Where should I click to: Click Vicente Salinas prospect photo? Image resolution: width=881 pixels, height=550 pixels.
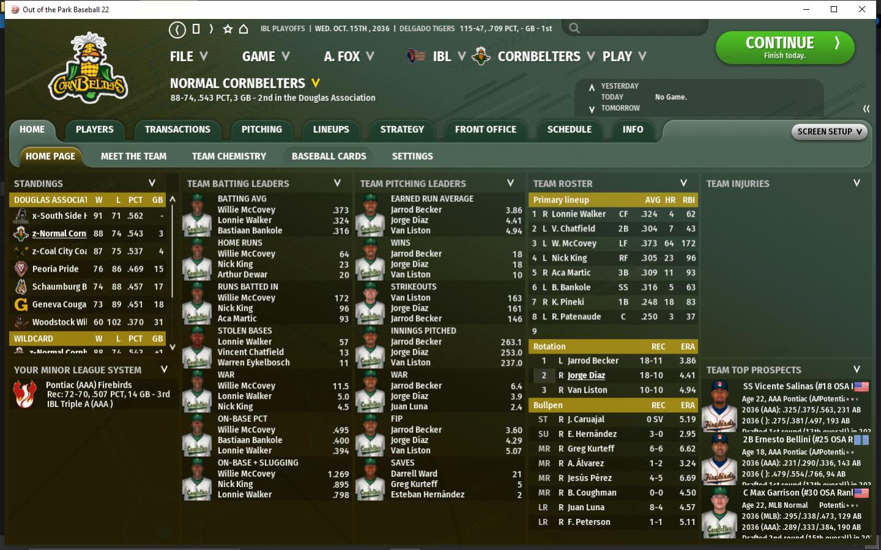coord(720,406)
